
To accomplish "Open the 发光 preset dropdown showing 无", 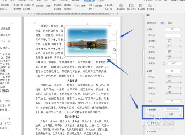I will [173, 101].
